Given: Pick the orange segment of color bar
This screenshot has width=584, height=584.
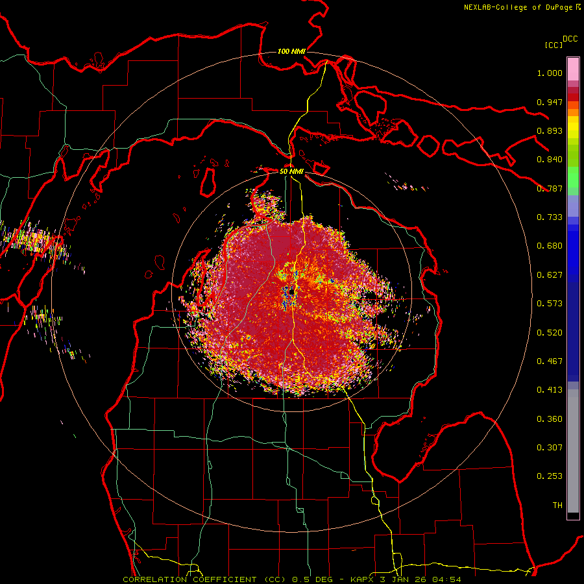Looking at the screenshot, I should 573,112.
